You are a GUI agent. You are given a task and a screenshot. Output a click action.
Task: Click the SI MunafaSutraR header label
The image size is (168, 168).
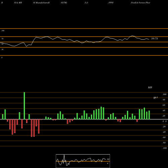[41, 3]
